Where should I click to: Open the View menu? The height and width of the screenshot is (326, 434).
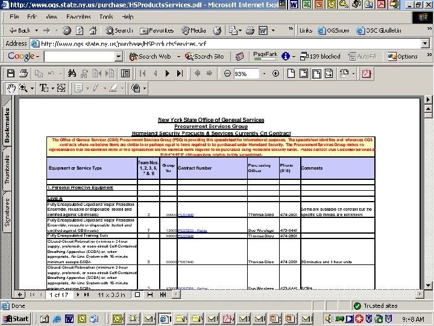tap(51, 17)
